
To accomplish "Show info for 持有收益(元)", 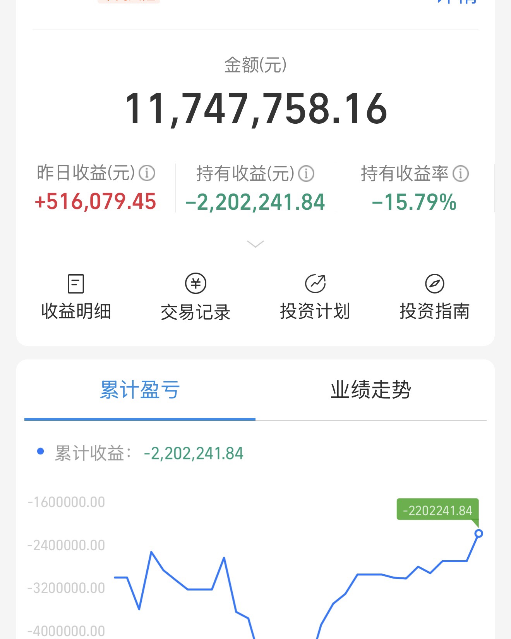I will (306, 173).
